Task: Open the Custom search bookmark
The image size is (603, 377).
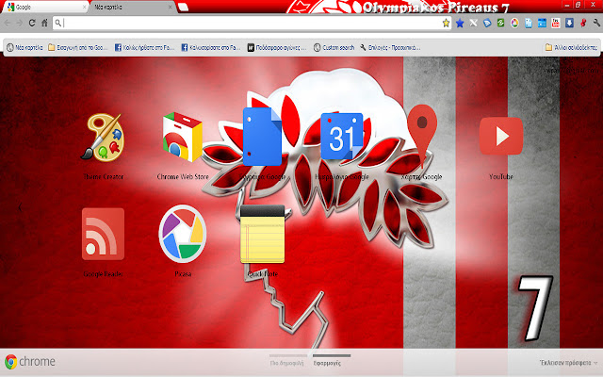Action: pyautogui.click(x=334, y=48)
